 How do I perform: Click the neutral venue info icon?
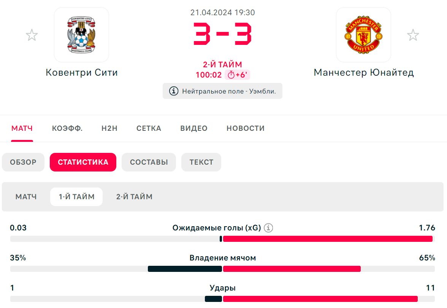coord(174,91)
